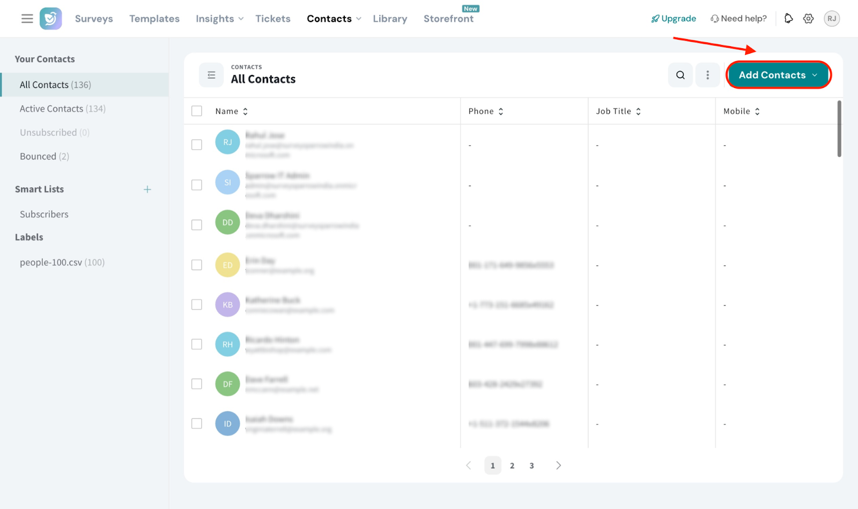Add a new smart list with plus
The width and height of the screenshot is (858, 509).
[x=147, y=189]
